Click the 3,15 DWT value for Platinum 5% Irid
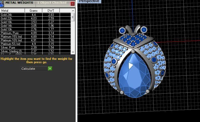Image resolution: width=200 pixels, height=122 pixels. 51,44
